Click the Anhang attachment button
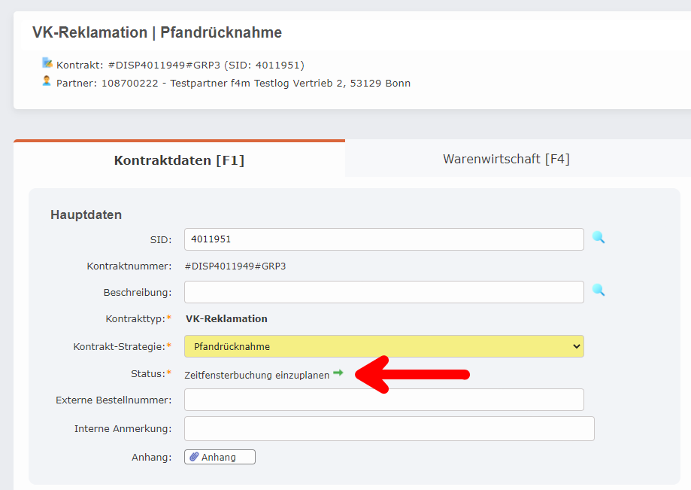Screen dimensions: 691x490 (219, 456)
